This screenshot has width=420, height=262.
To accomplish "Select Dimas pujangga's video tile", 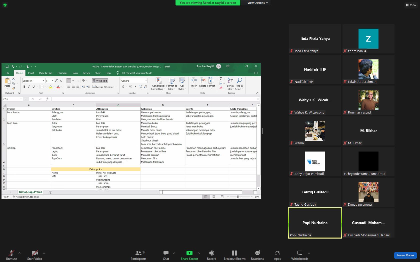I will click(368, 192).
